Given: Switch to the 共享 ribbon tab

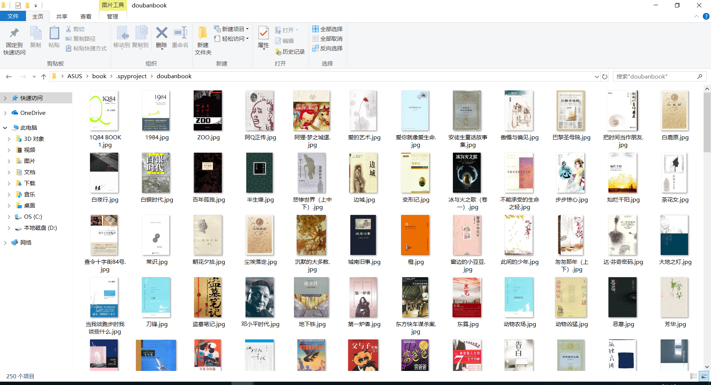Looking at the screenshot, I should 62,16.
